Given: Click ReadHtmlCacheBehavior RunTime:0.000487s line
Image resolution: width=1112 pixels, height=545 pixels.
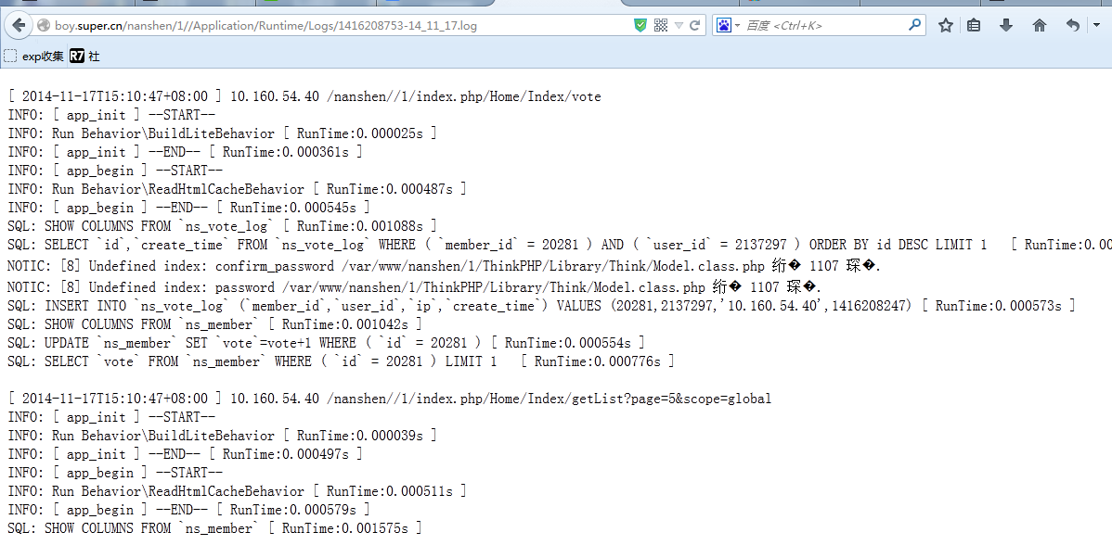Looking at the screenshot, I should tap(237, 189).
